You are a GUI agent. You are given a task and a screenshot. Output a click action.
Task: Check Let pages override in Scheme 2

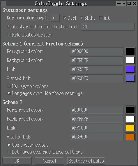click(x=9, y=152)
